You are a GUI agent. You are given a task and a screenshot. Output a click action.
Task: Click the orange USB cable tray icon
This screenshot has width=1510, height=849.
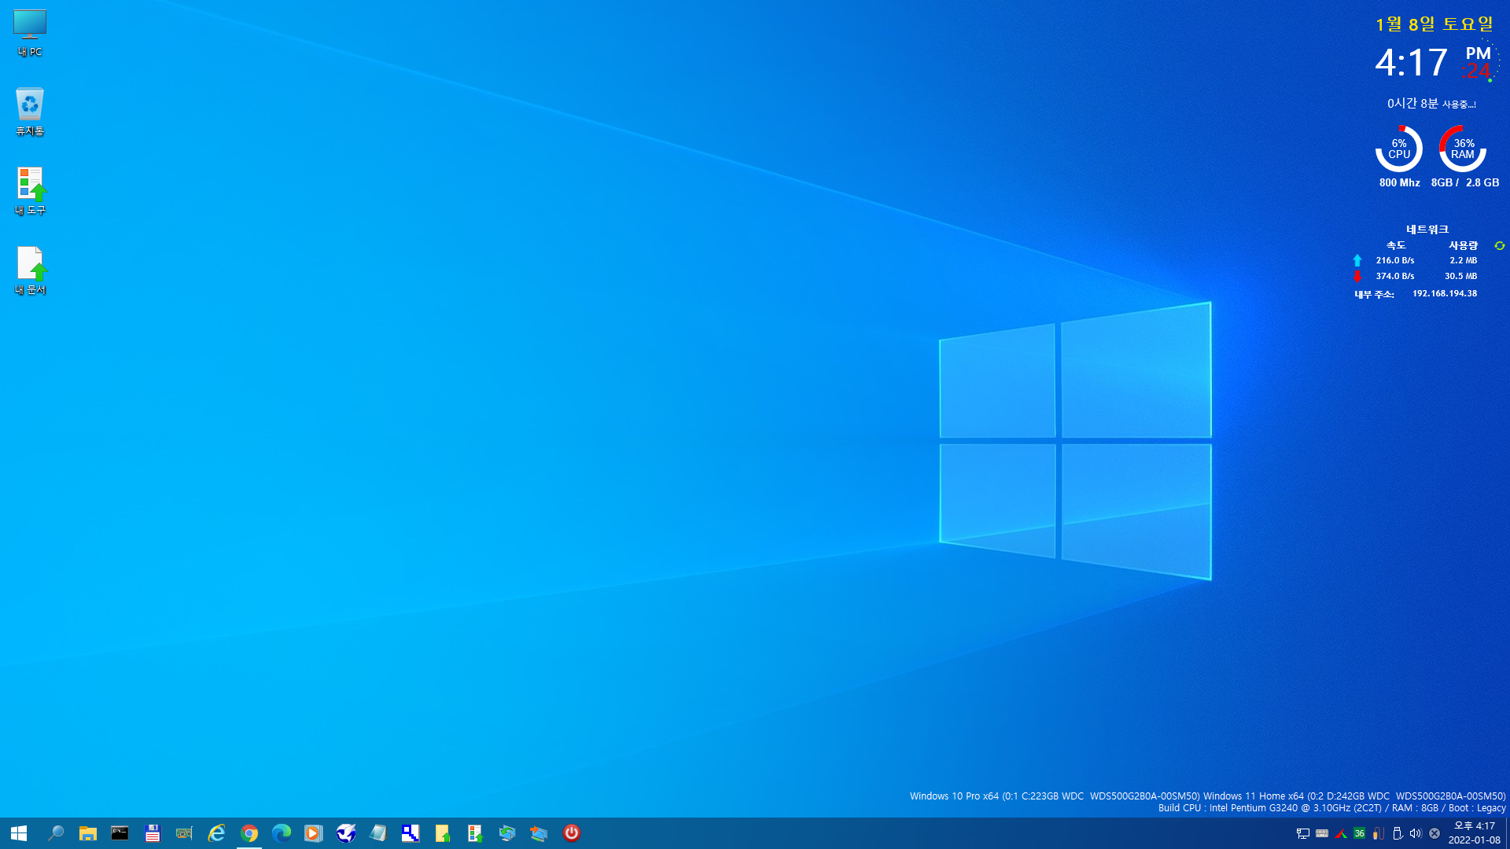click(1379, 833)
